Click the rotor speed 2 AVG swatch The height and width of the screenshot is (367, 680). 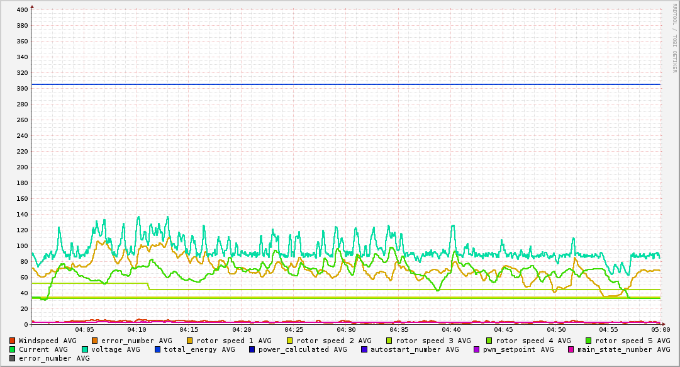(x=289, y=341)
